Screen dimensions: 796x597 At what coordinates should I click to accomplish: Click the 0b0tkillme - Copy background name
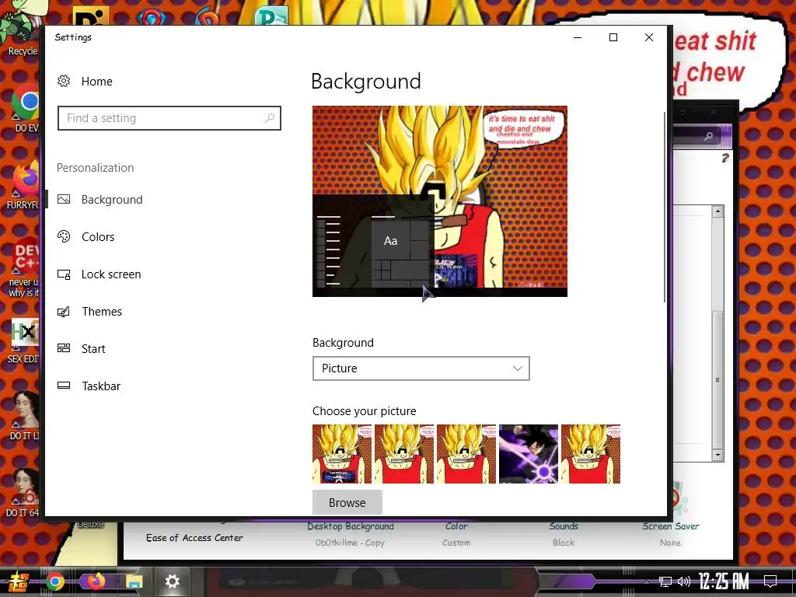click(x=350, y=543)
